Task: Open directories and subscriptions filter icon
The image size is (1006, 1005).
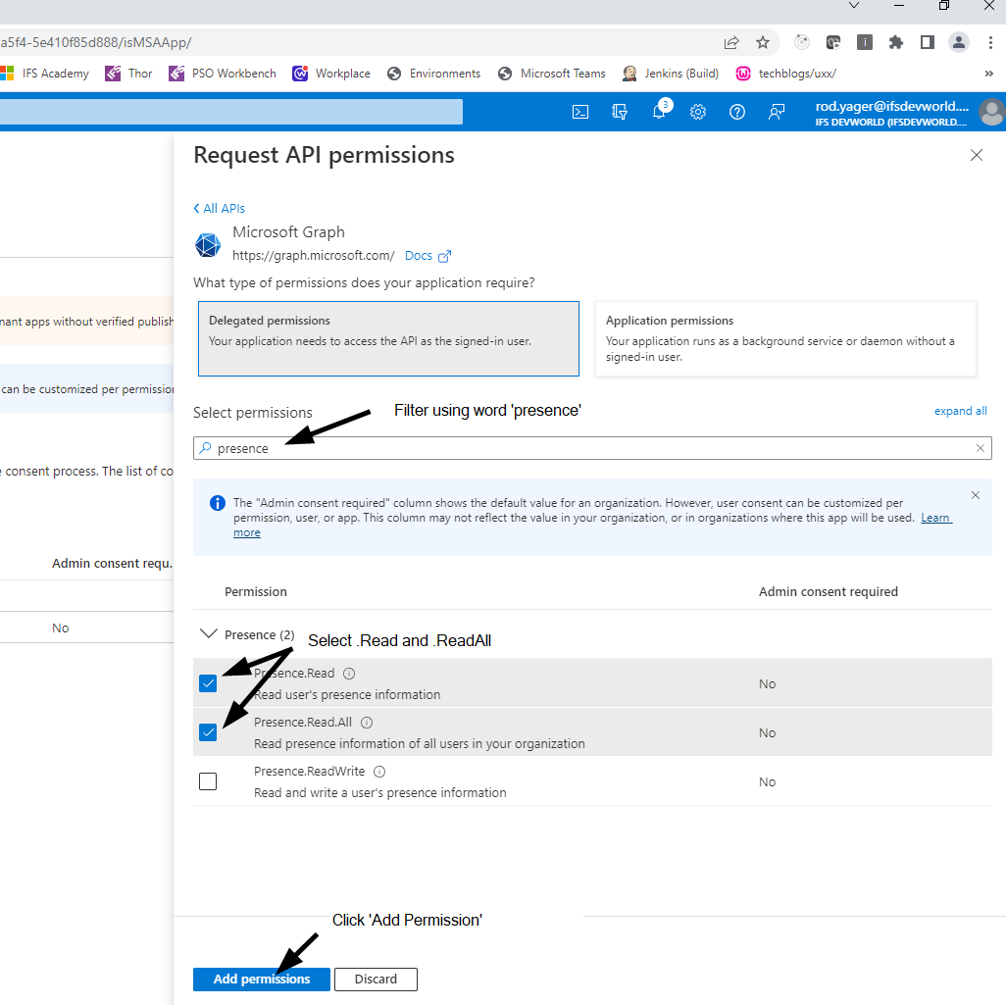Action: pyautogui.click(x=620, y=112)
